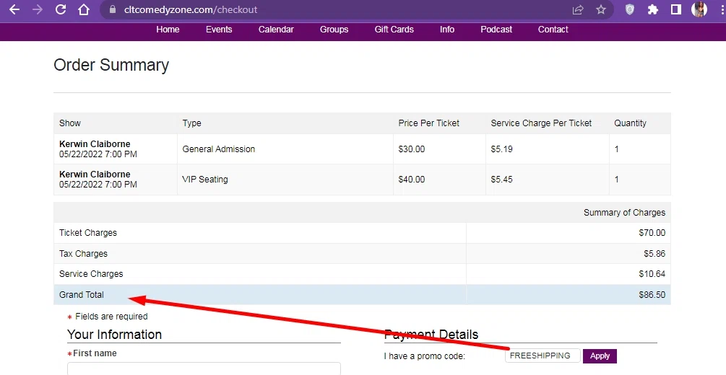This screenshot has width=726, height=375.
Task: Click the $86.50 grand total amount
Action: 652,295
